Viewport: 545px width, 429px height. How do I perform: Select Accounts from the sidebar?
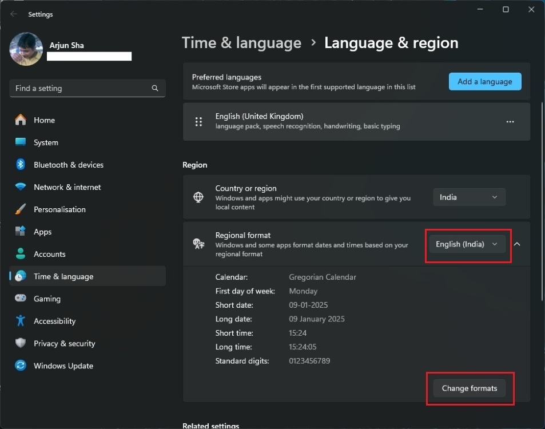[49, 254]
